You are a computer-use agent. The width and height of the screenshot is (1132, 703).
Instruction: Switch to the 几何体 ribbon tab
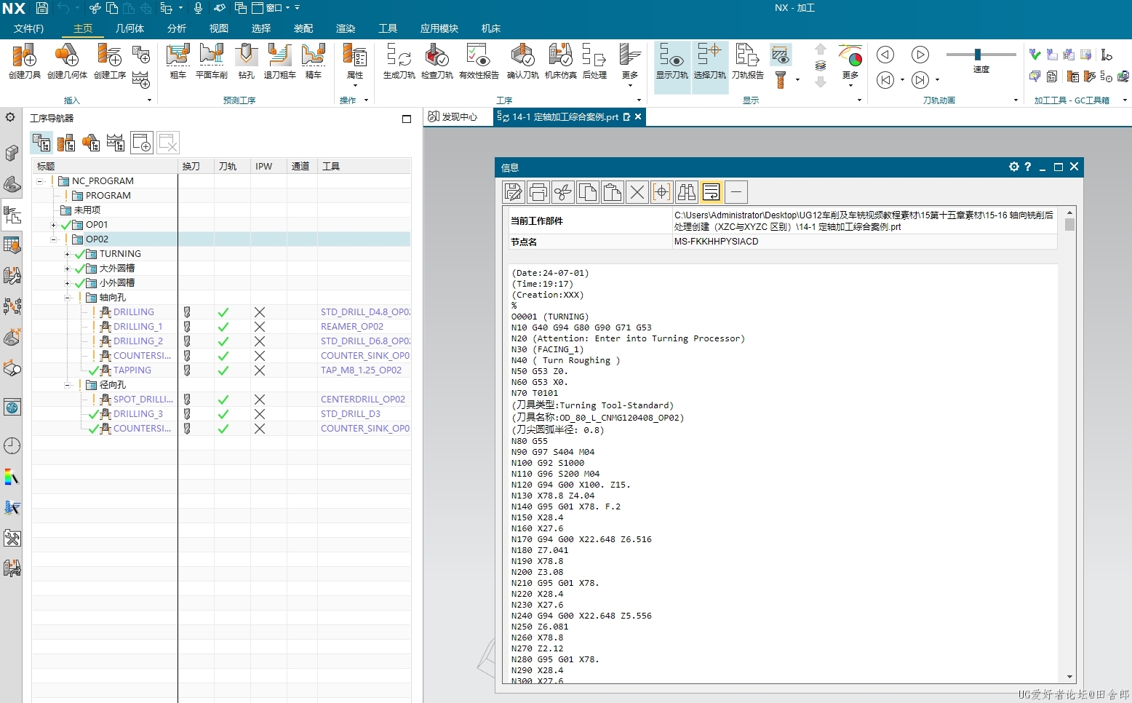point(129,28)
